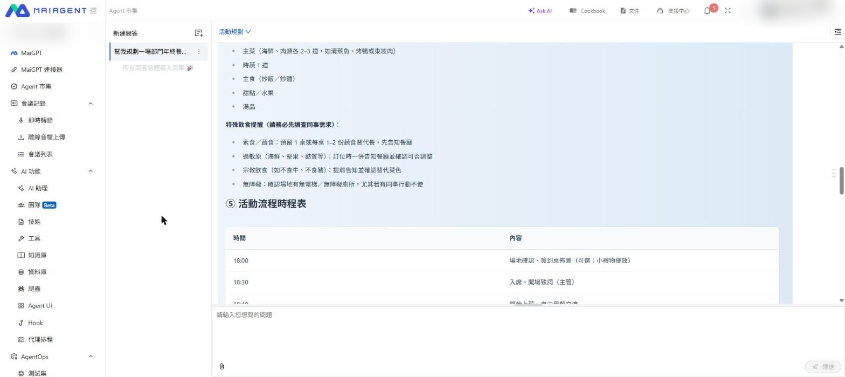Open the 文件 documentation link
Image resolution: width=845 pixels, height=377 pixels.
pyautogui.click(x=629, y=11)
